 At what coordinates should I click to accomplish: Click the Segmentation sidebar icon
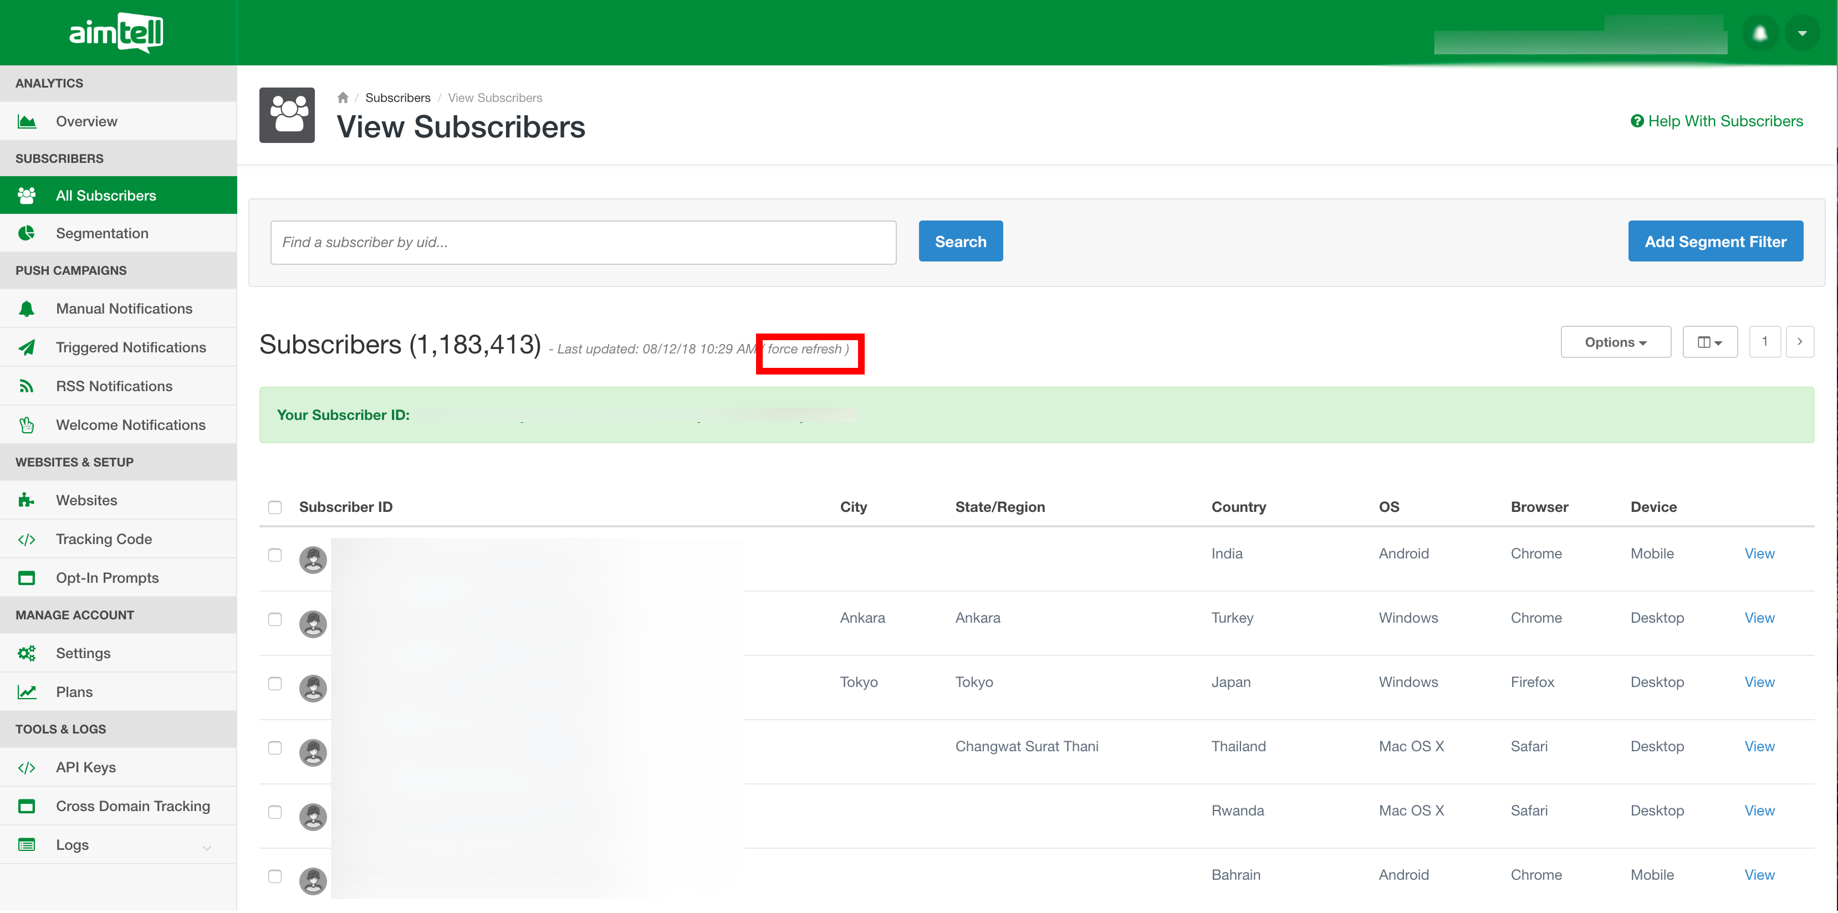click(x=29, y=233)
